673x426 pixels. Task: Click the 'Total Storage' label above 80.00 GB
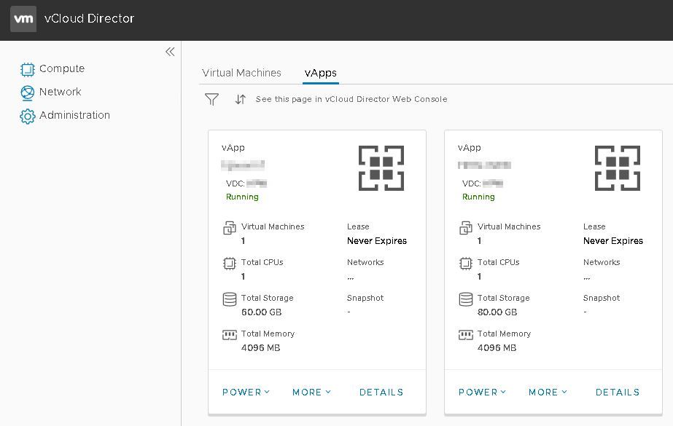pos(503,298)
